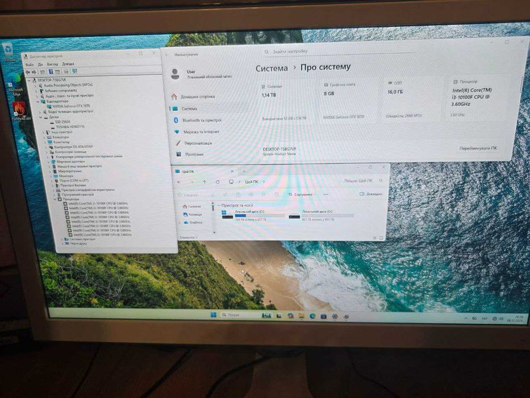Open the Recycle Bin desktop icon

point(9,52)
